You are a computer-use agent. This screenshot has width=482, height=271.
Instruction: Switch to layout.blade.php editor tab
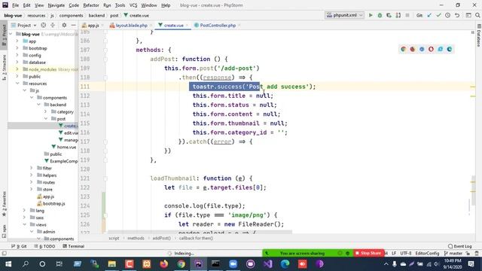click(131, 25)
